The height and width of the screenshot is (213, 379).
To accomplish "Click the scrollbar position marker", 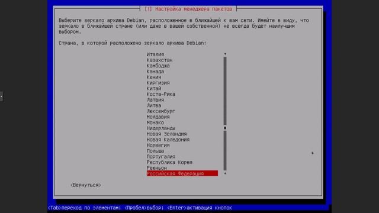I will (225, 128).
